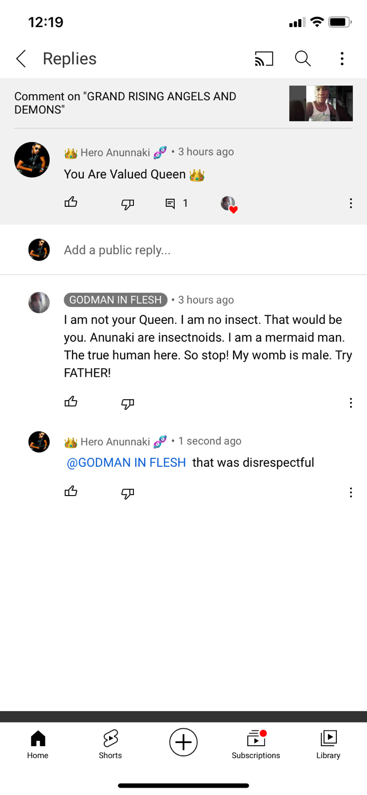Tap the GODMAN IN FLESH channel name badge
Viewport: 367px width, 795px height.
click(115, 300)
